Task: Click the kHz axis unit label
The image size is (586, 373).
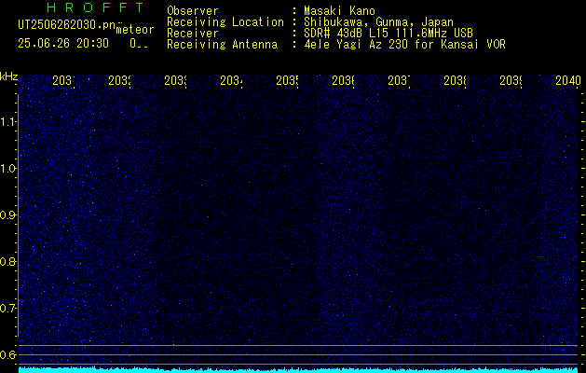Action: [x=8, y=77]
